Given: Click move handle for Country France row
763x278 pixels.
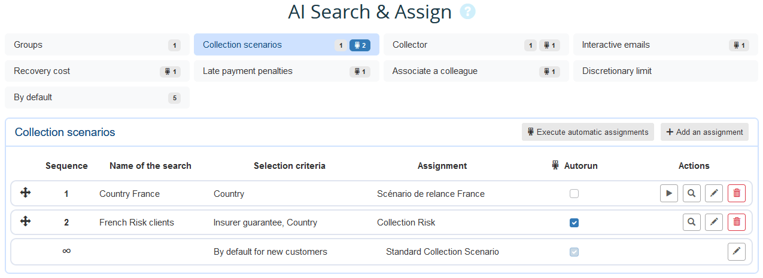Looking at the screenshot, I should coord(26,193).
